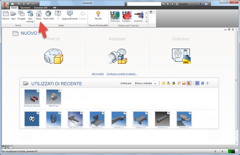Viewport: 240px width, 155px height.
Task: Go to Inizio home page
Action: pos(39,15)
